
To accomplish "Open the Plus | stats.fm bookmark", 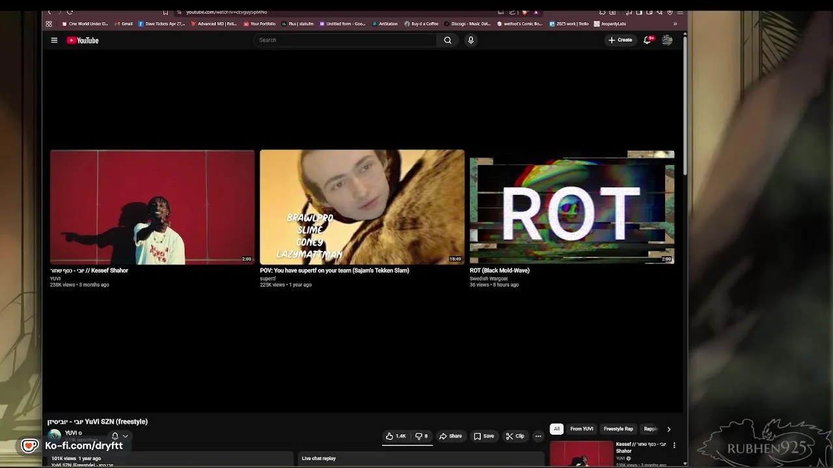I will pos(297,24).
